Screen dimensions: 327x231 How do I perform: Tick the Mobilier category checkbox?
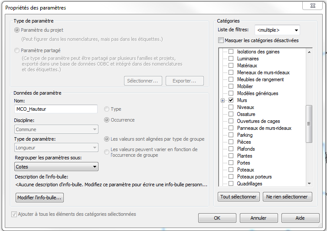231,86
